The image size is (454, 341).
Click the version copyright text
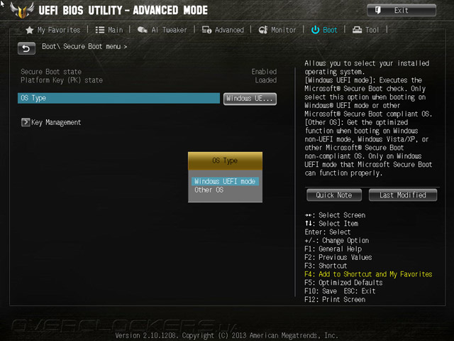(226, 335)
